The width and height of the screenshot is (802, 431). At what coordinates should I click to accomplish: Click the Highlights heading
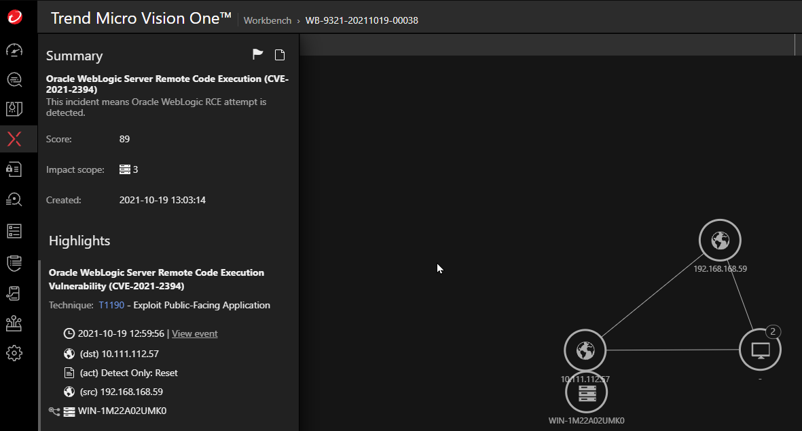coord(79,241)
